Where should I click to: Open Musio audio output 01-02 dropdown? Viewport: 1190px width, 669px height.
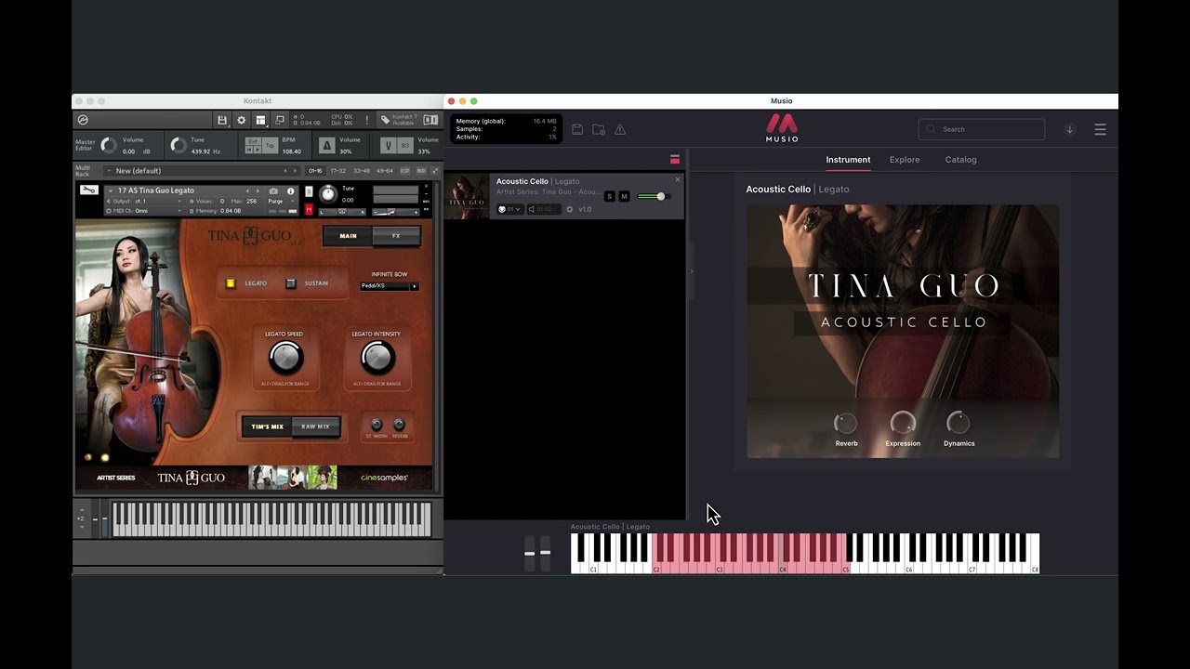(543, 209)
